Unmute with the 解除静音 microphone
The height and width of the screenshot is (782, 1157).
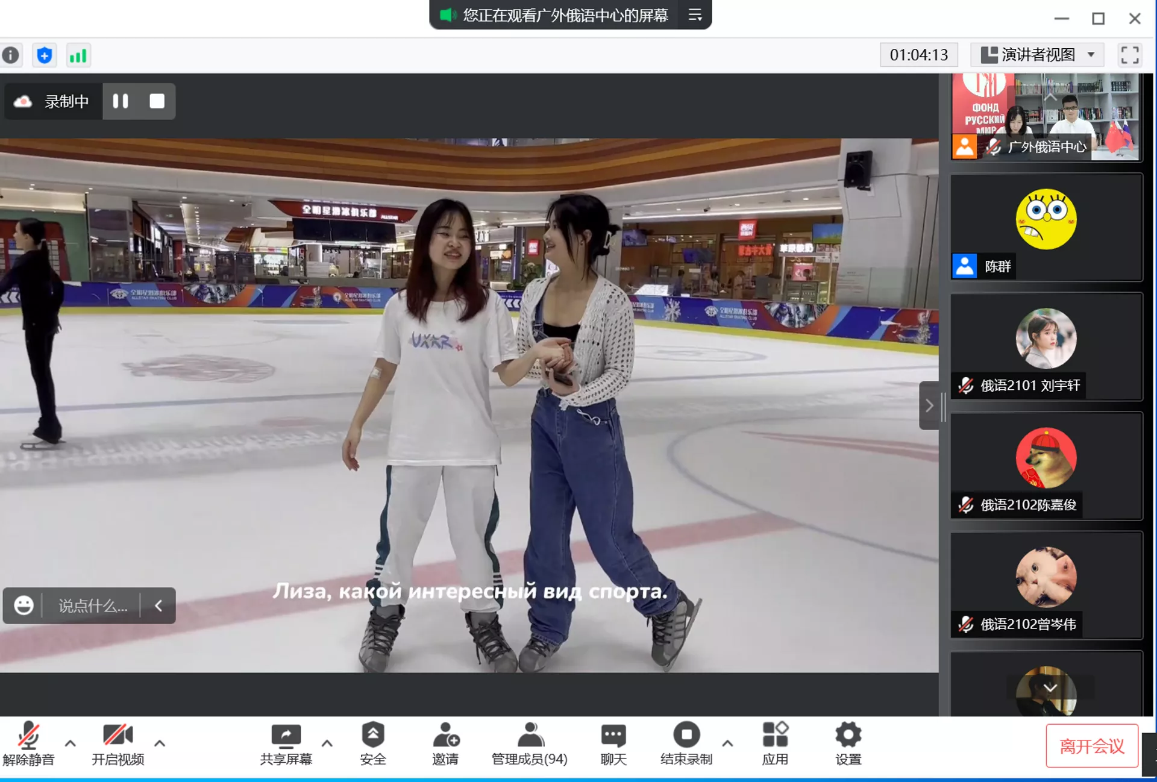pos(28,744)
